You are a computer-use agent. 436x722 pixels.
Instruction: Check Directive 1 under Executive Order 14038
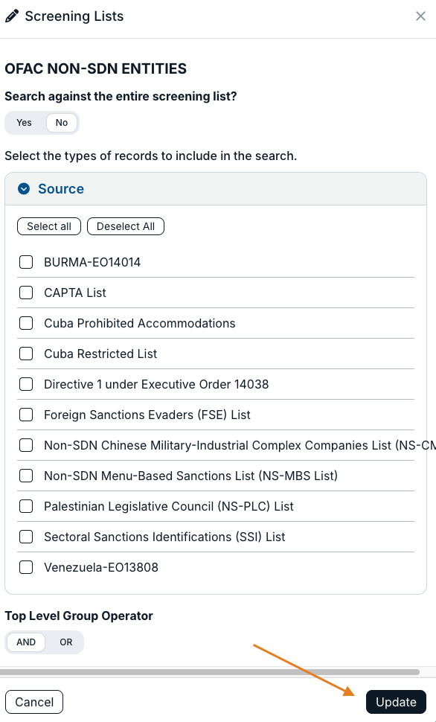click(26, 384)
